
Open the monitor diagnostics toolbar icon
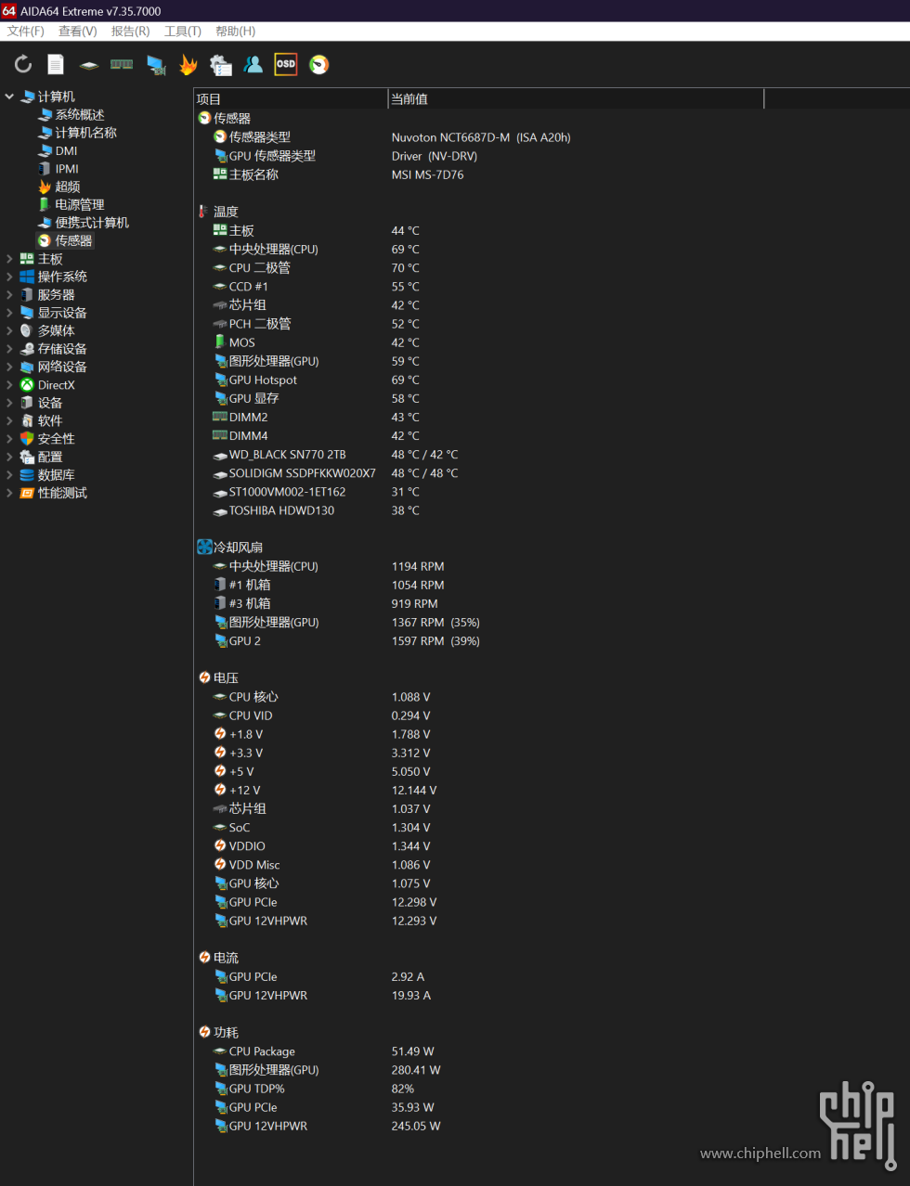(x=156, y=65)
